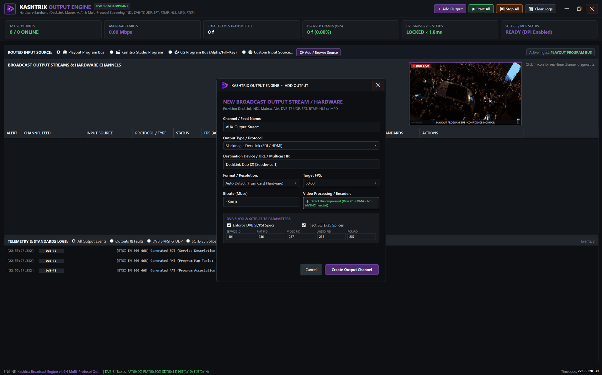Viewport: 602px width, 375px height.
Task: Click the Kashtrix logo icon in title bar
Action: click(10, 9)
